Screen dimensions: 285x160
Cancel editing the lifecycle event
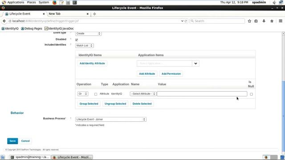click(x=25, y=141)
